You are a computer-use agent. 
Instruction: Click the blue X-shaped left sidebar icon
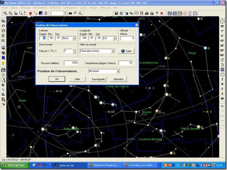click(3, 58)
